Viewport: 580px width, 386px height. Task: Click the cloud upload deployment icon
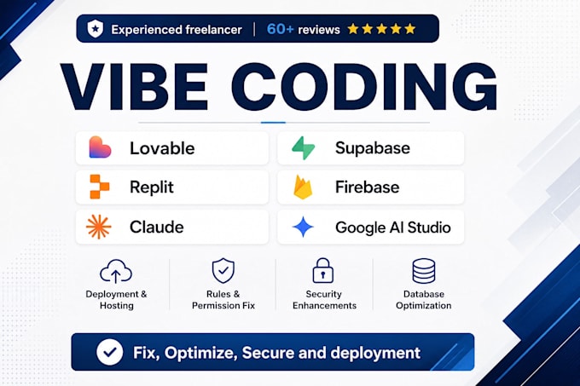click(x=116, y=272)
